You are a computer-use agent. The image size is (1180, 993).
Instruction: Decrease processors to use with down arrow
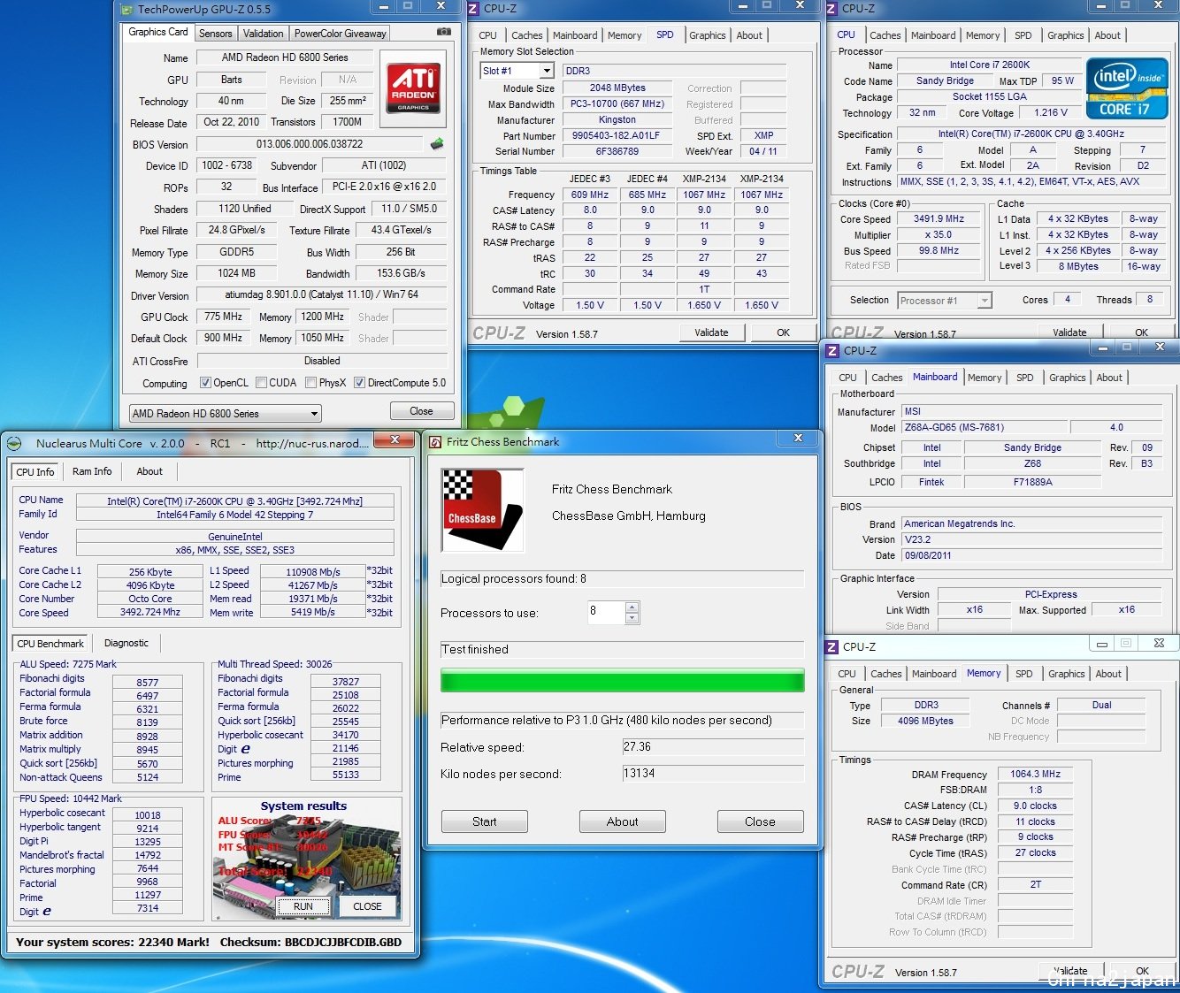tap(632, 618)
